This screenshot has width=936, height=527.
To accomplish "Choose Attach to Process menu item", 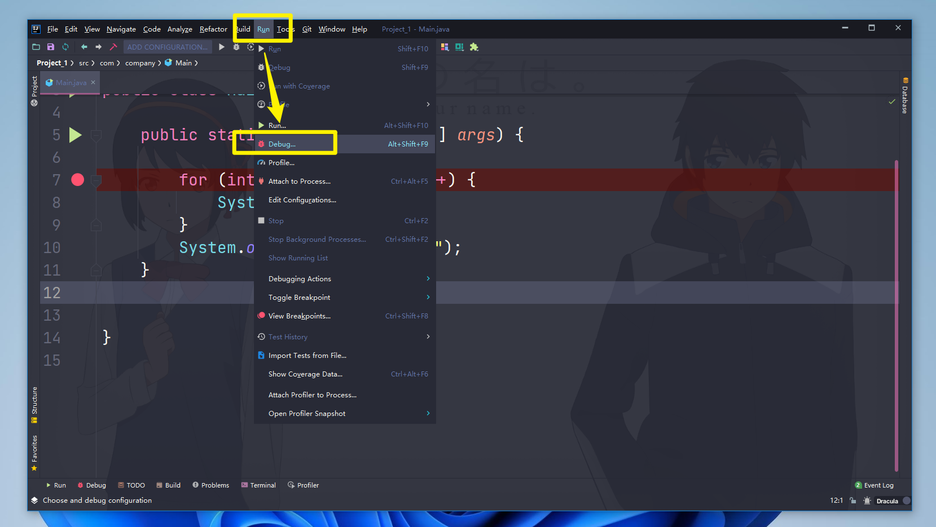I will (x=345, y=181).
